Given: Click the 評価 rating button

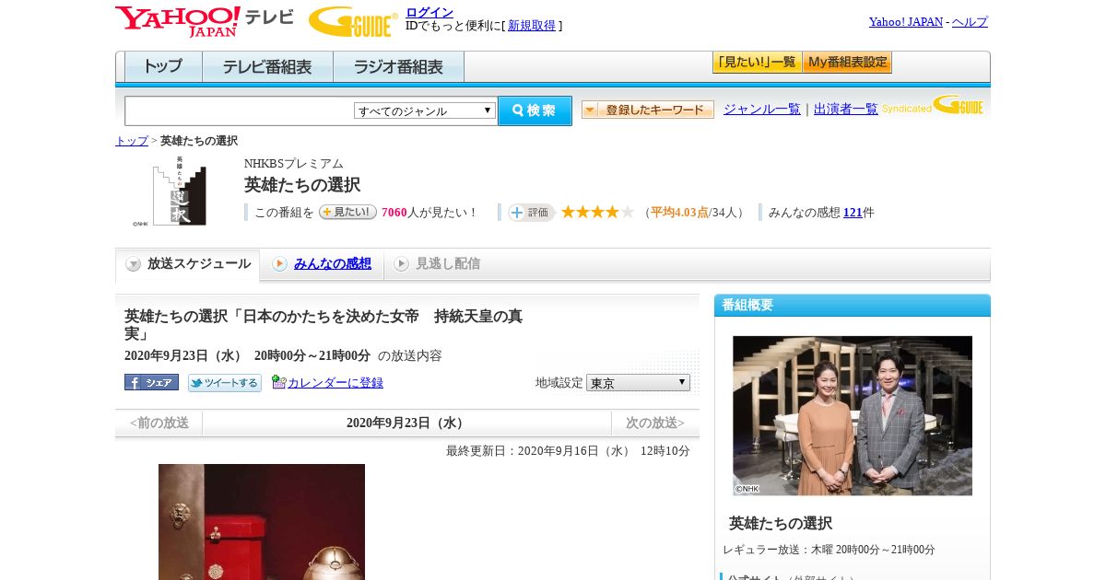Looking at the screenshot, I should [531, 213].
